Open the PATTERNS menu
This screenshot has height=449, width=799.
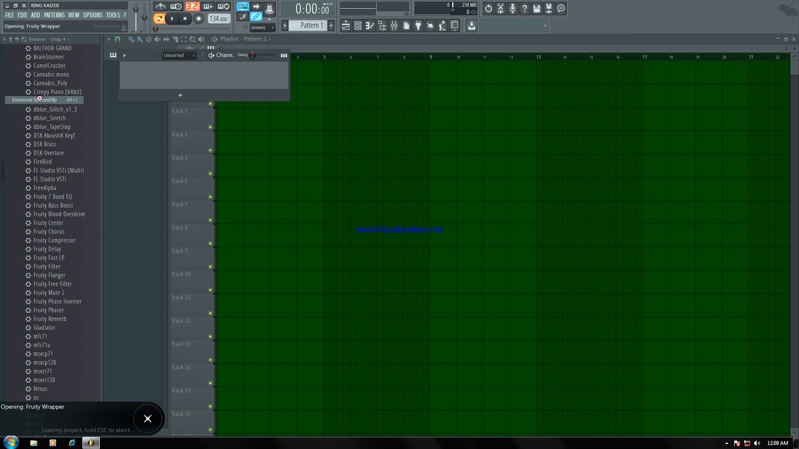[54, 15]
